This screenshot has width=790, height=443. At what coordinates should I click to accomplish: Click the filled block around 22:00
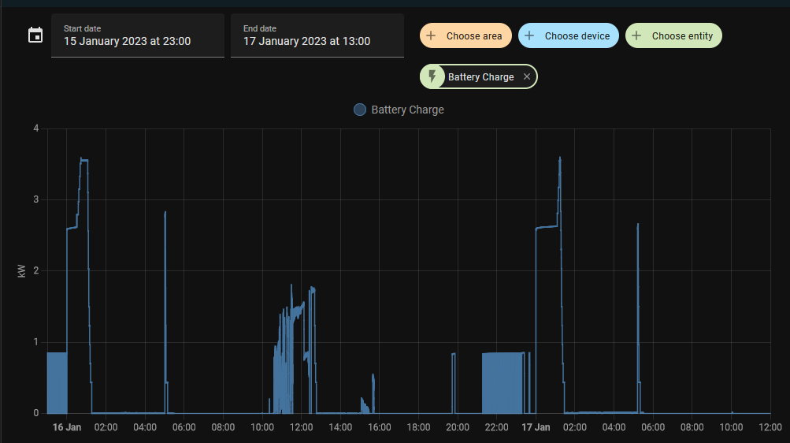tap(503, 382)
